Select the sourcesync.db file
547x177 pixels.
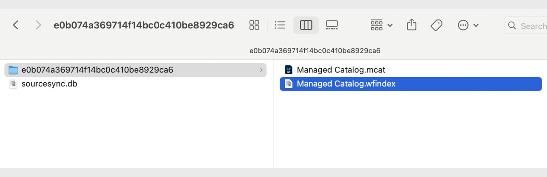point(49,84)
